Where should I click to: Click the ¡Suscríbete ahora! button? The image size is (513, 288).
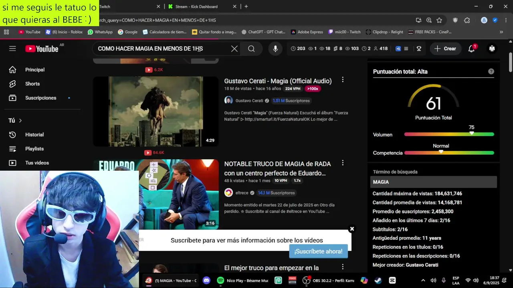tap(318, 251)
